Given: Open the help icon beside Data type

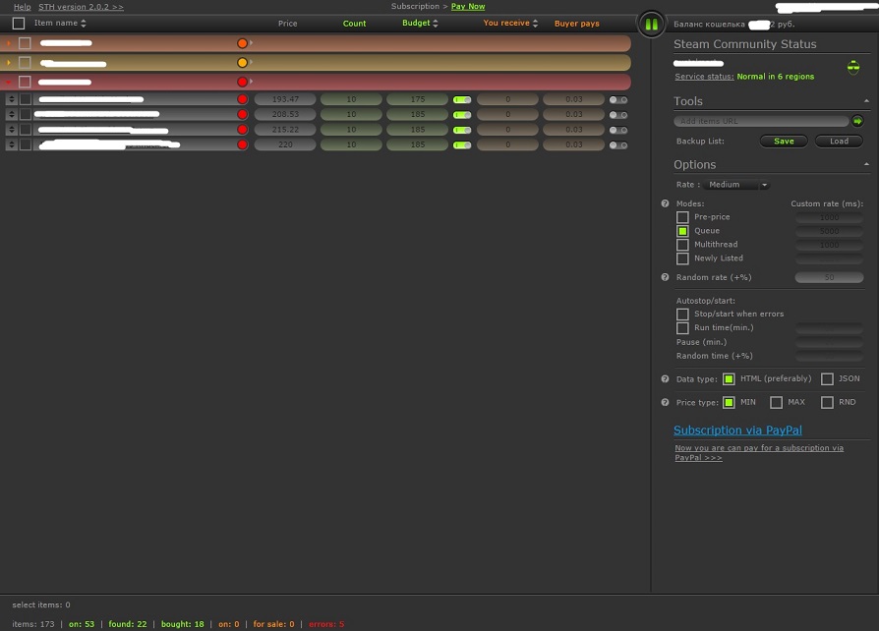Looking at the screenshot, I should (x=665, y=378).
